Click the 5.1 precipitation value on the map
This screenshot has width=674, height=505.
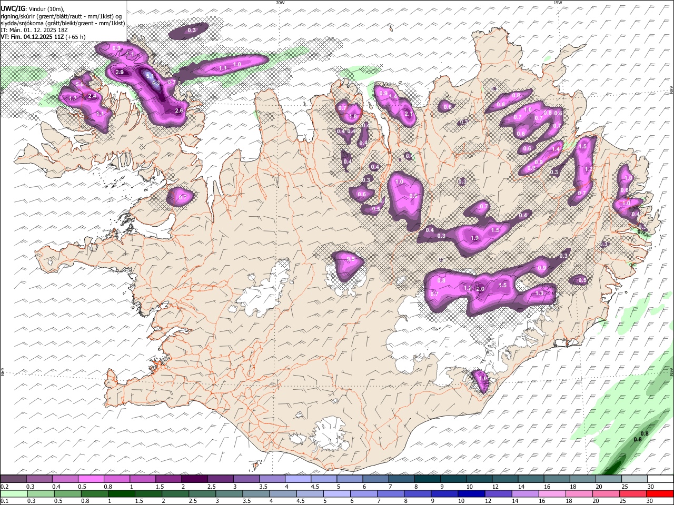150,76
